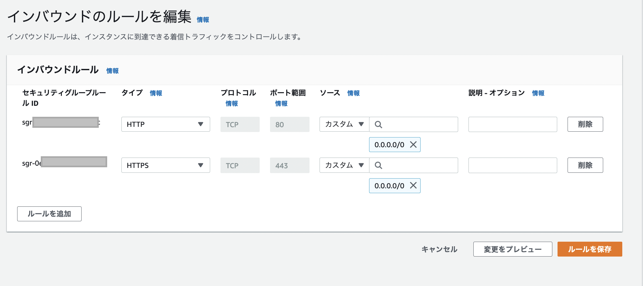Save rules with ルールを保存 button
Screen dimensions: 643x286
pos(589,249)
